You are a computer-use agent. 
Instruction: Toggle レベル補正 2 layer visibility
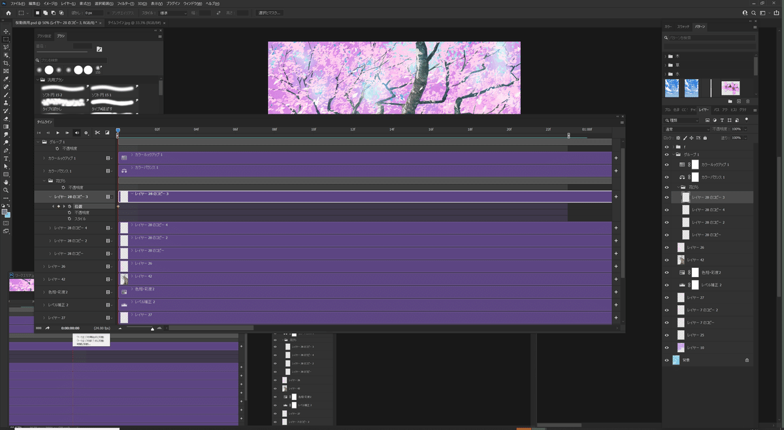667,285
